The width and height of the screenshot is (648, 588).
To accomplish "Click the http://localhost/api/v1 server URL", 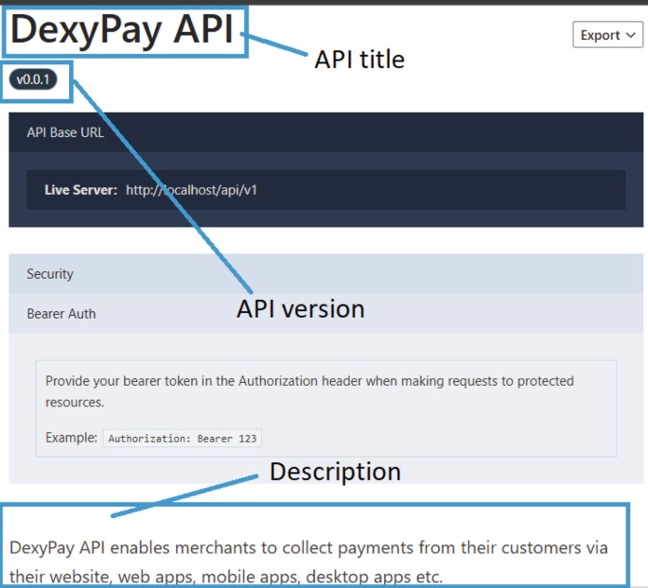I will click(x=191, y=190).
